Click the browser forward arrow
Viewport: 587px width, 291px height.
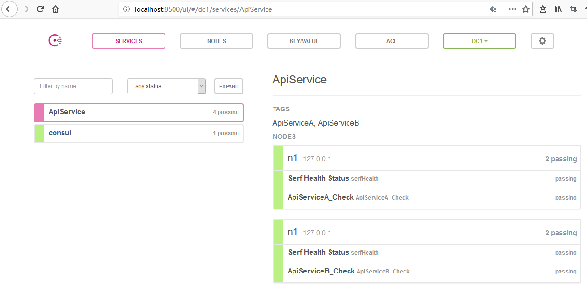pyautogui.click(x=25, y=9)
